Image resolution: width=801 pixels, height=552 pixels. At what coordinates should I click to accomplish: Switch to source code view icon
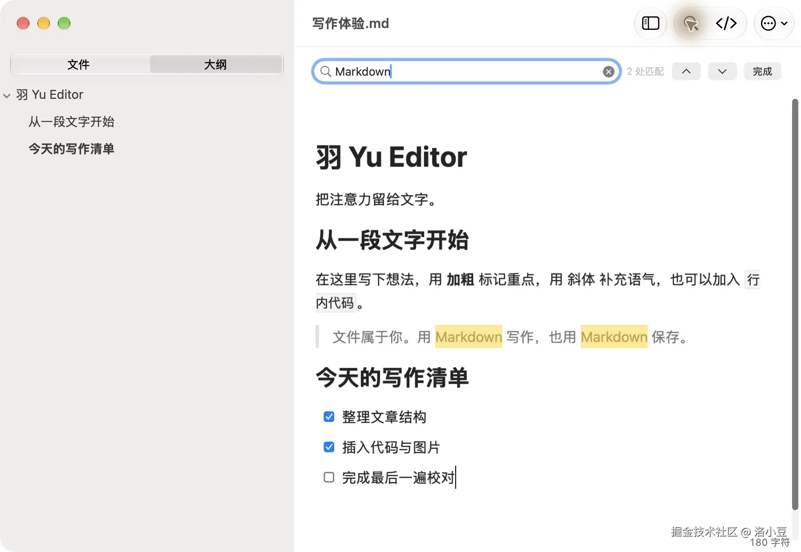726,23
